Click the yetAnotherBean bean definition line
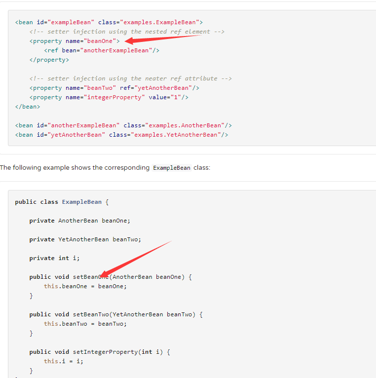This screenshot has width=376, height=378. (x=122, y=135)
